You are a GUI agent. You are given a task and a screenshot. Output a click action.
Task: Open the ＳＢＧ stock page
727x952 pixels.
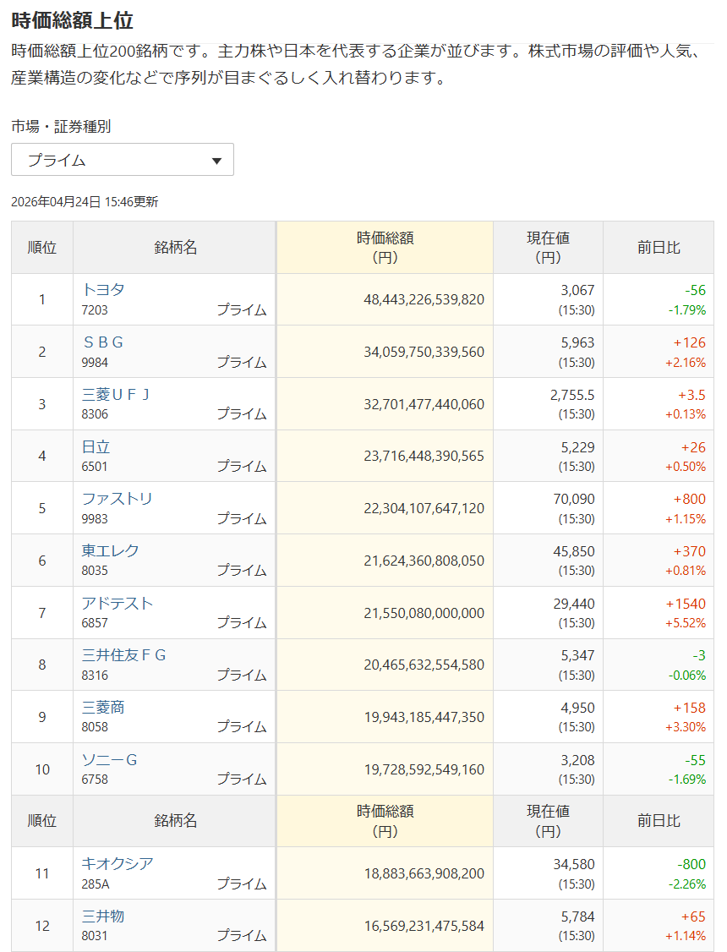pyautogui.click(x=103, y=342)
